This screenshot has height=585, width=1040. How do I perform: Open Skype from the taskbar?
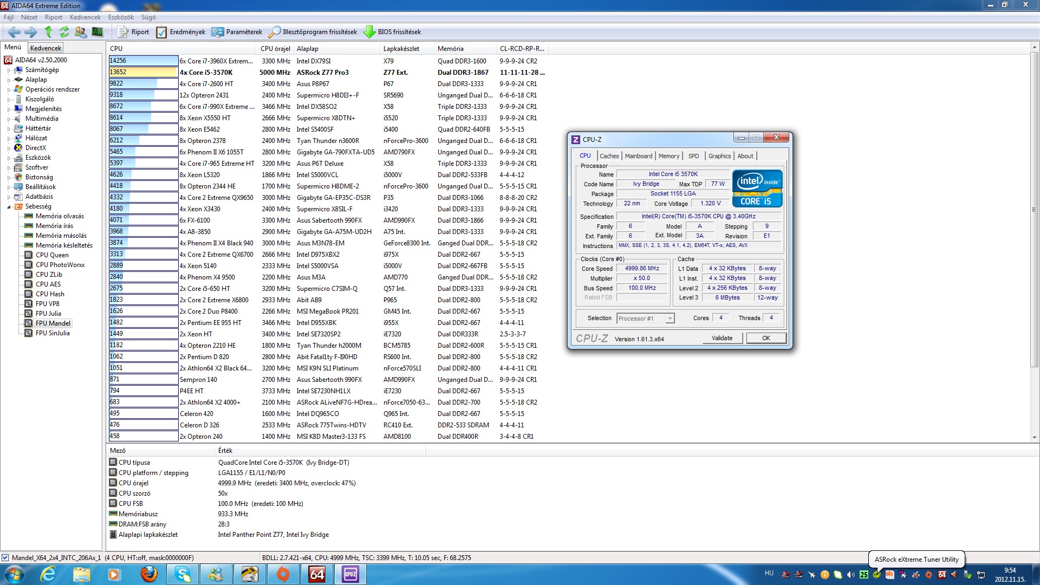click(183, 574)
